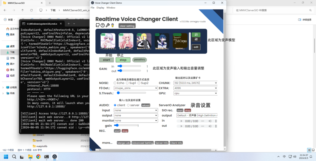Open the CHUNK size dropdown
This screenshot has width=316, height=161.
[x=195, y=83]
